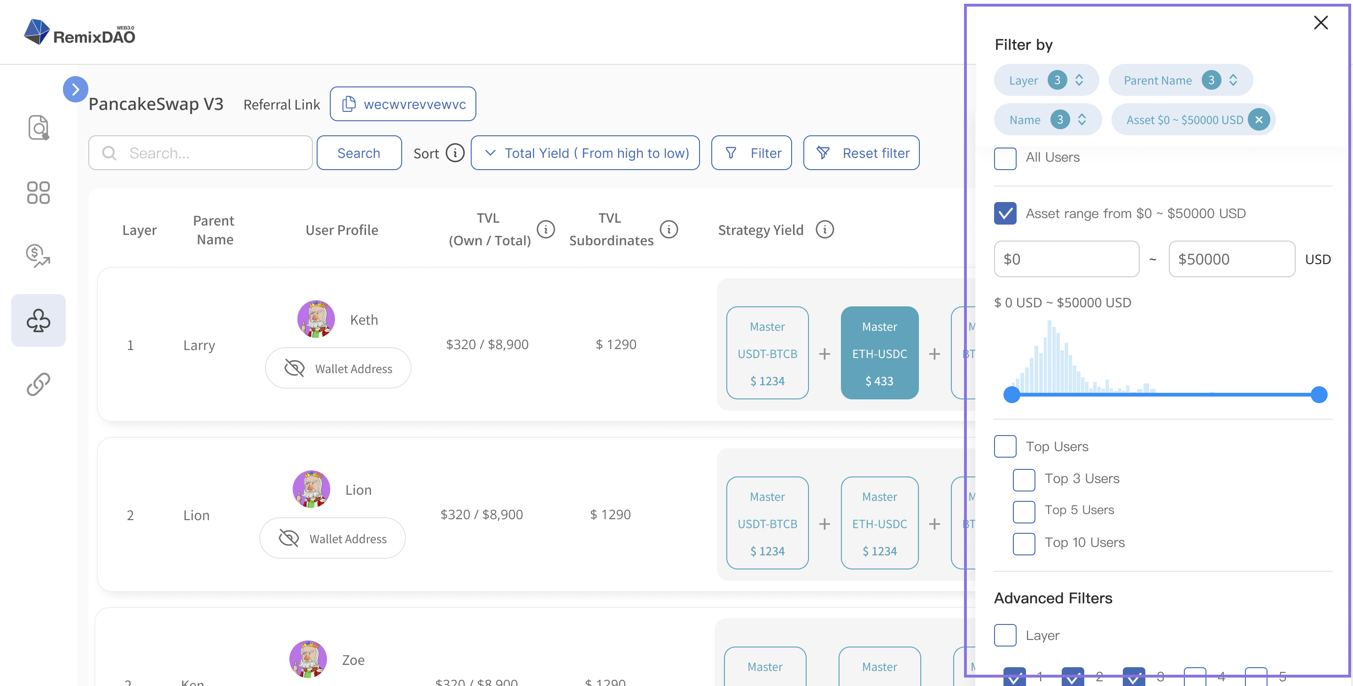The height and width of the screenshot is (686, 1353).
Task: Check the Top 5 Users checkbox
Action: 1024,511
